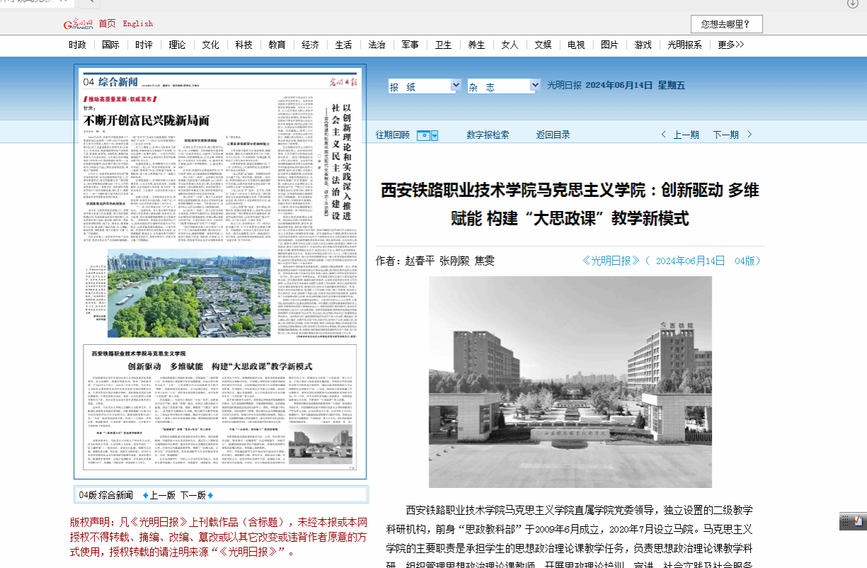
Task: Click the newspaper page 04 thumbnail
Action: [220, 273]
